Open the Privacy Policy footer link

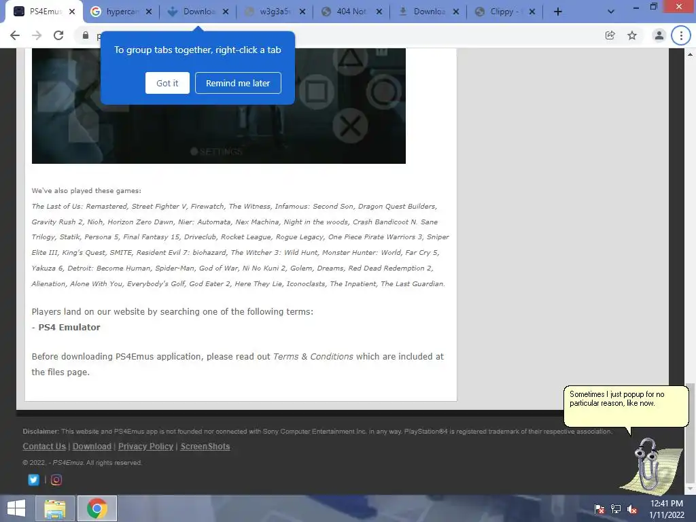(x=145, y=447)
